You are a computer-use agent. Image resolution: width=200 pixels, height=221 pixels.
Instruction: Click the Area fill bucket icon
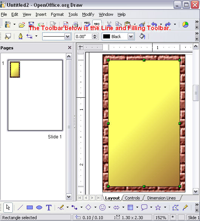[142, 37]
